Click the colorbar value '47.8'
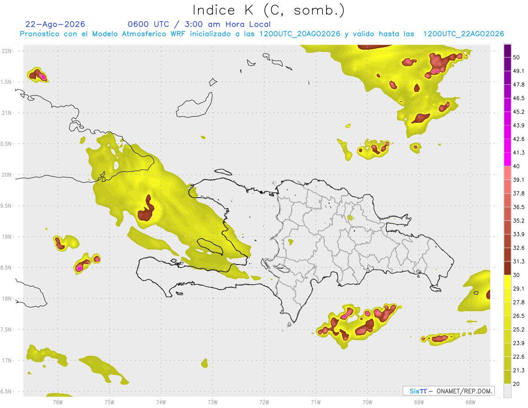The width and height of the screenshot is (528, 408). click(x=519, y=85)
